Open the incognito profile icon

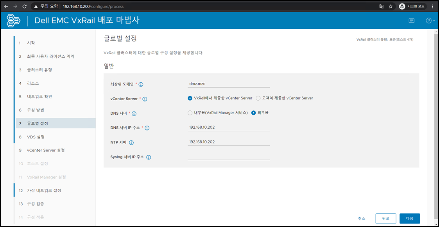402,6
